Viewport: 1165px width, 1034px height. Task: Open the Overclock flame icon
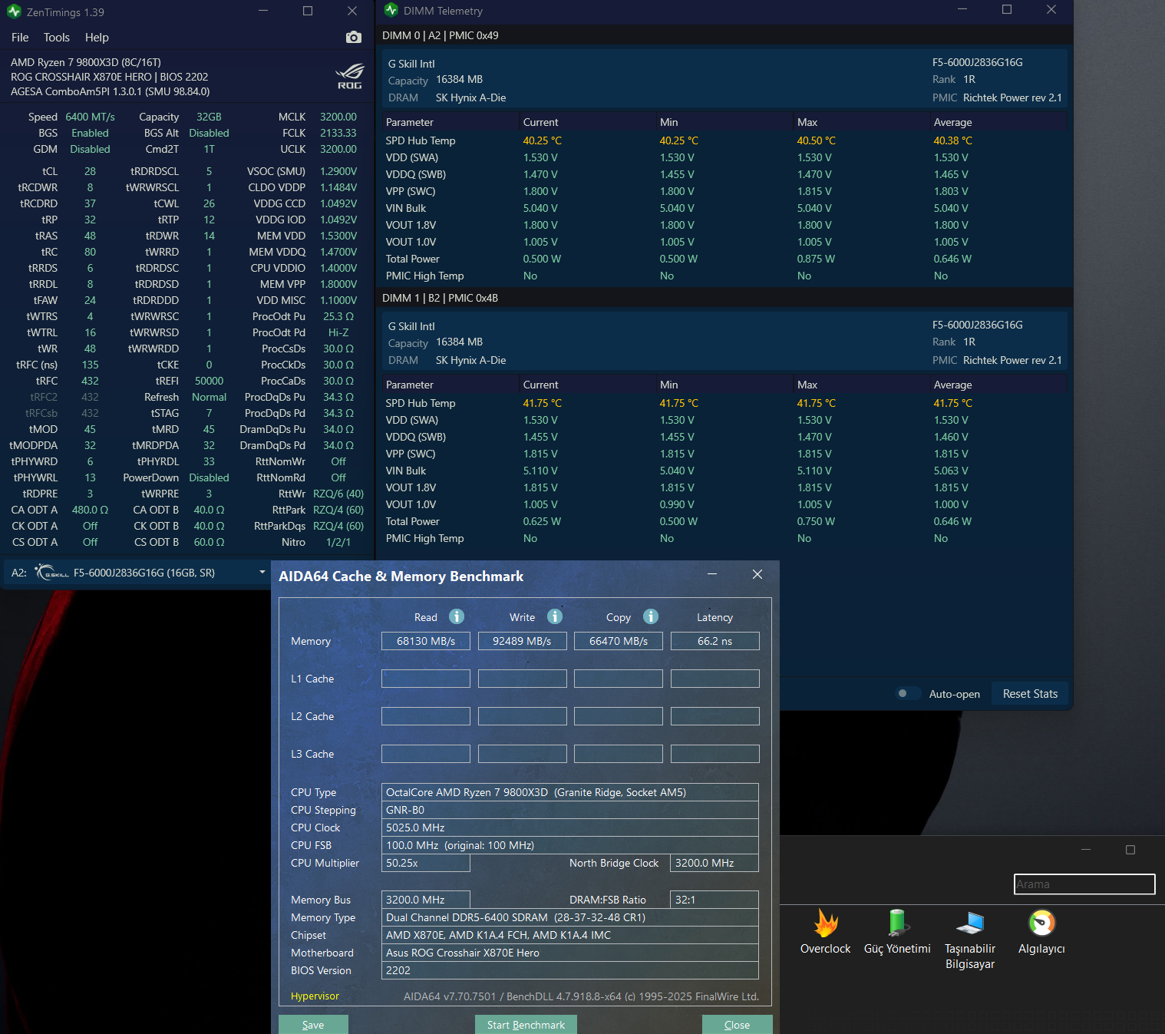coord(826,923)
